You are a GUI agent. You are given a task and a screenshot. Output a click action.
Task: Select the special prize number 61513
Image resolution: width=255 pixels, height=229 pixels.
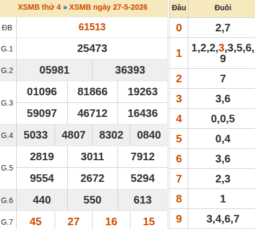(92, 27)
